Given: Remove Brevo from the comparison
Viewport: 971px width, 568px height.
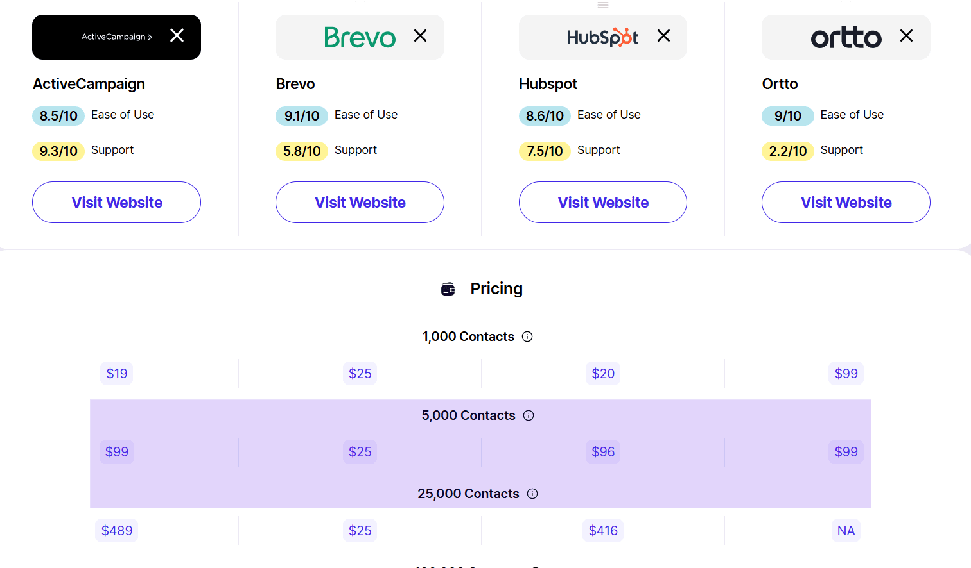Looking at the screenshot, I should [421, 36].
